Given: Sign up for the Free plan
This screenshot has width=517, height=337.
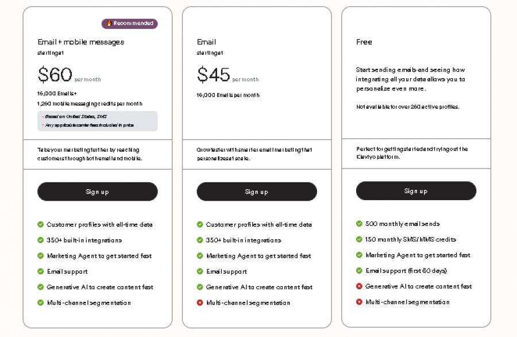Looking at the screenshot, I should point(416,192).
